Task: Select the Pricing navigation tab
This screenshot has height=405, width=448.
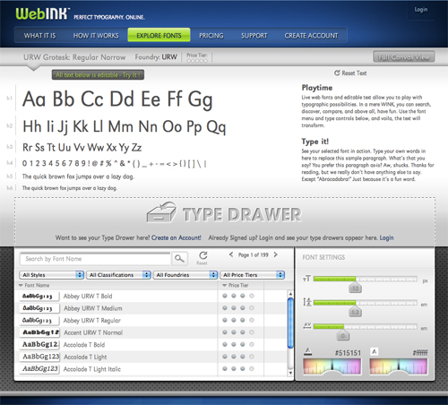Action: point(211,36)
